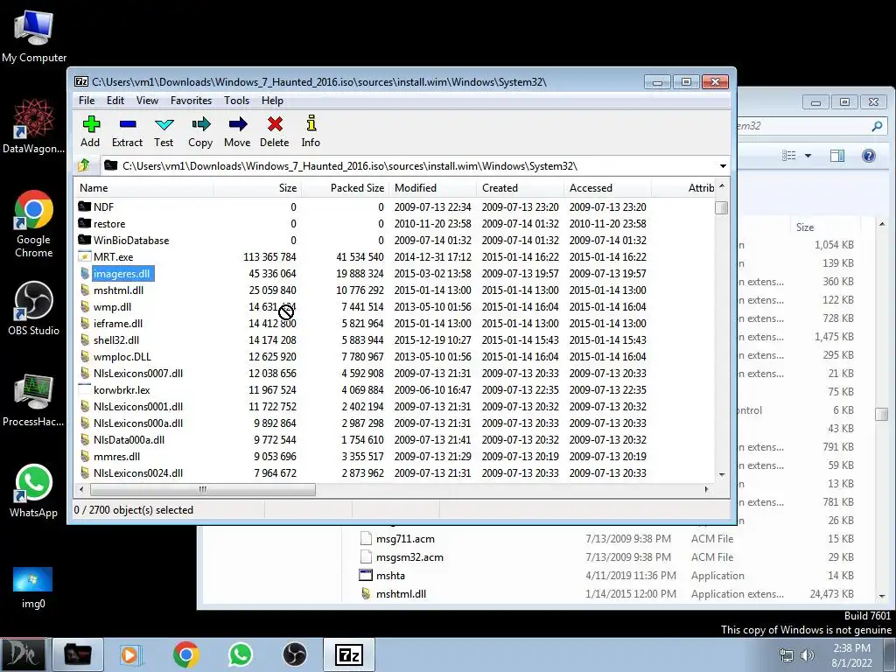Click the horizontal scrollbar thumb in 7-Zip

(x=203, y=490)
